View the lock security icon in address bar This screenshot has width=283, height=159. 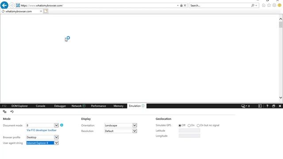point(181,5)
